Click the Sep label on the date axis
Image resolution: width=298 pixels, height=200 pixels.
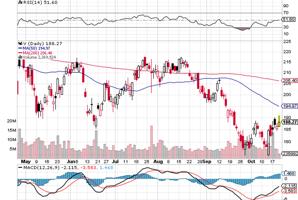pyautogui.click(x=207, y=162)
